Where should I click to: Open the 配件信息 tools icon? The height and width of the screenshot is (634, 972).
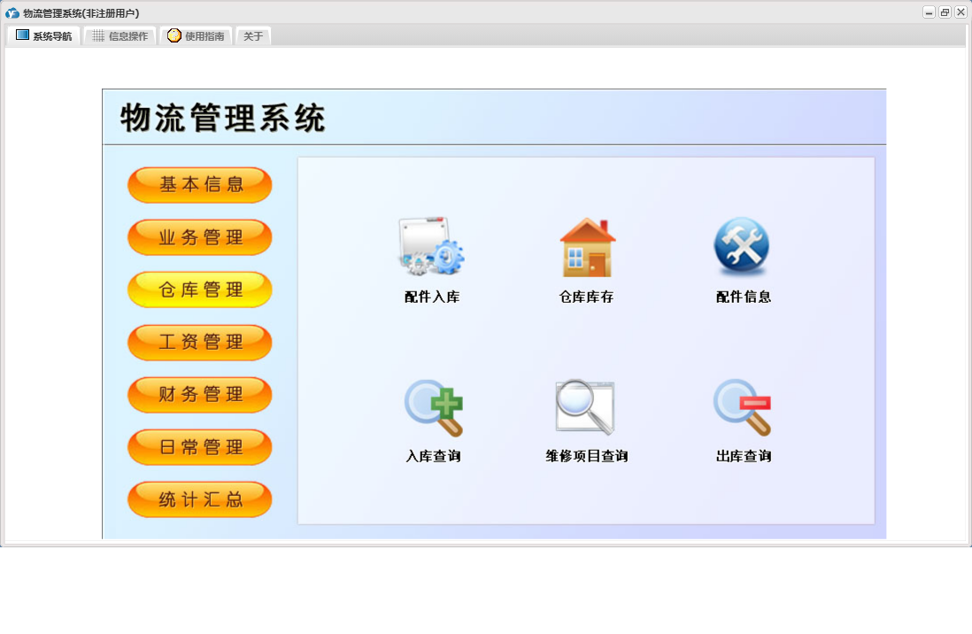[742, 246]
